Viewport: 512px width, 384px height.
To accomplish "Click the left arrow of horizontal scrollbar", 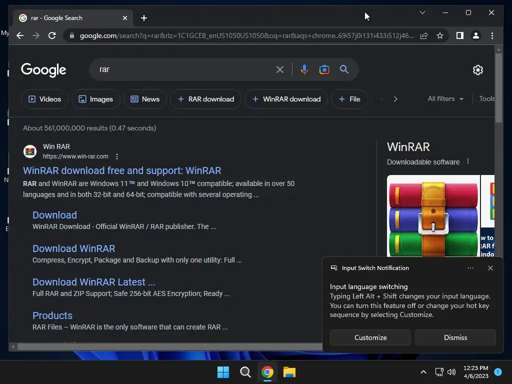I will pos(13,346).
